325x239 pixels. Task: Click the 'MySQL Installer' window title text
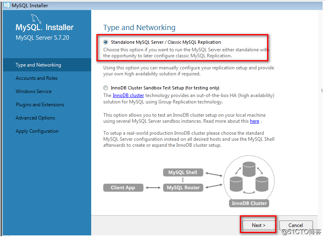30,6
